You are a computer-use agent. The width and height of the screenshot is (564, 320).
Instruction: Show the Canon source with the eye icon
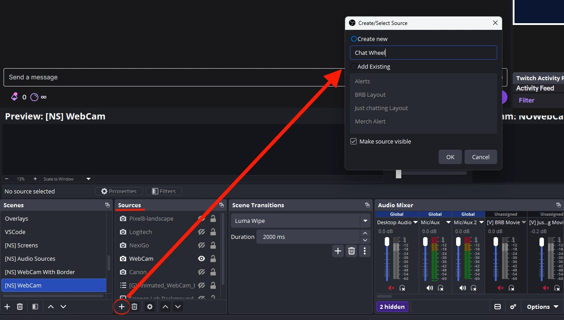[202, 272]
